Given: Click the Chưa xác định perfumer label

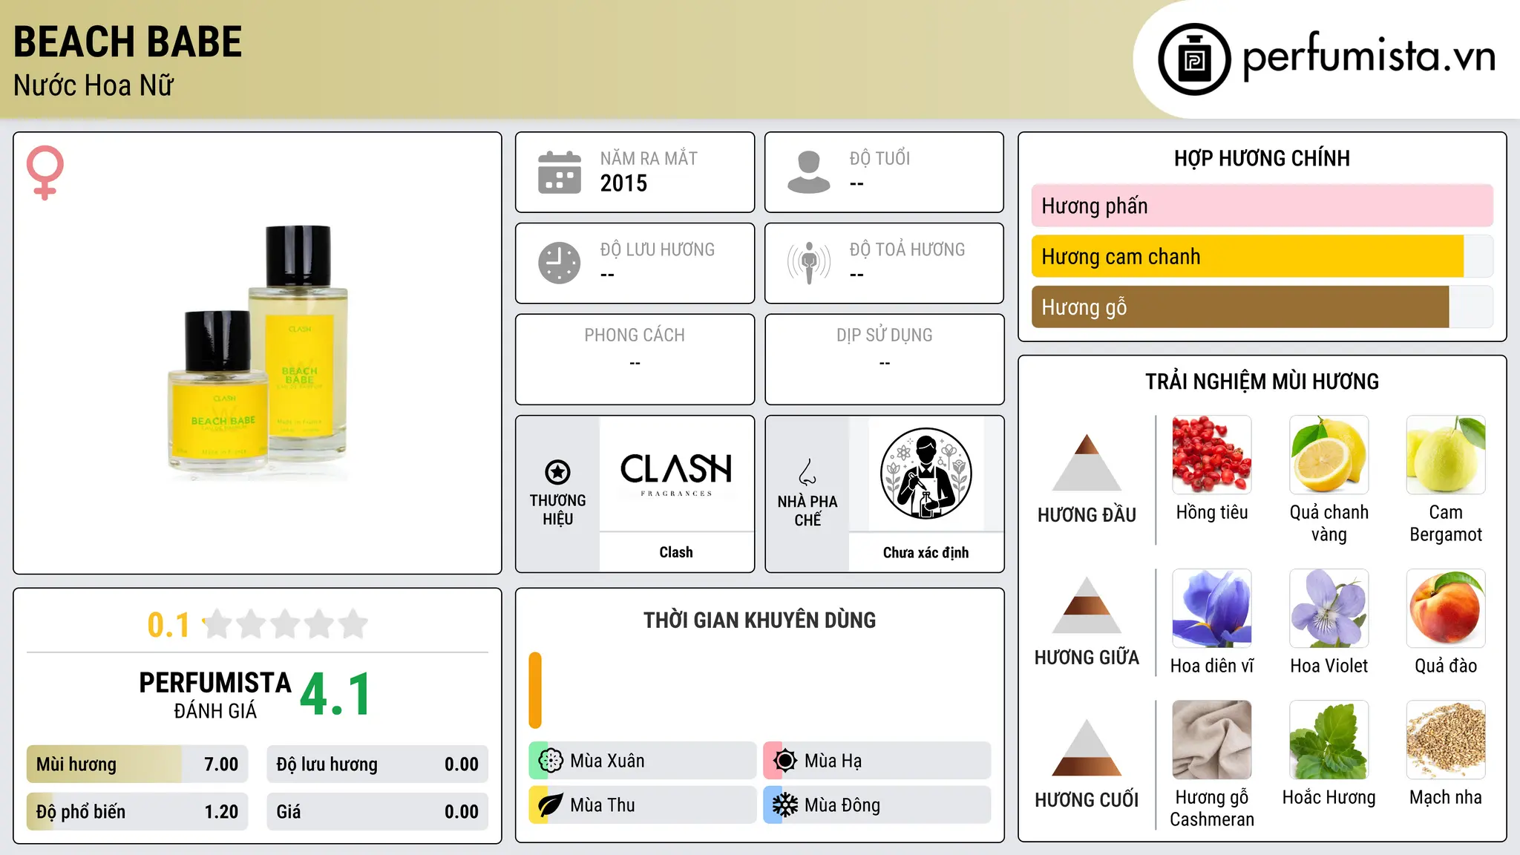Looking at the screenshot, I should tap(926, 552).
